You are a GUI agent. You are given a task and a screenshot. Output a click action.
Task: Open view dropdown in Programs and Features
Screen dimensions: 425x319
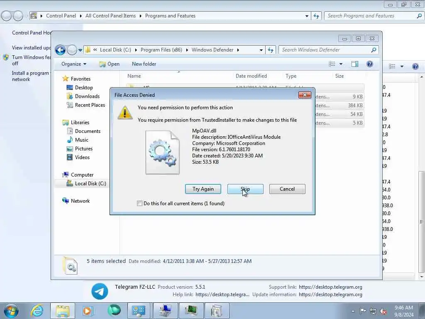(402, 66)
